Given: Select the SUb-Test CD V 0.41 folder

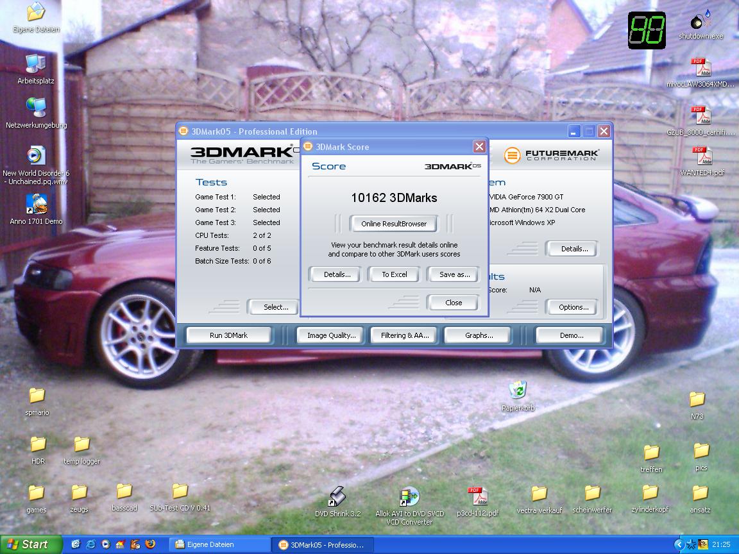Looking at the screenshot, I should point(180,497).
